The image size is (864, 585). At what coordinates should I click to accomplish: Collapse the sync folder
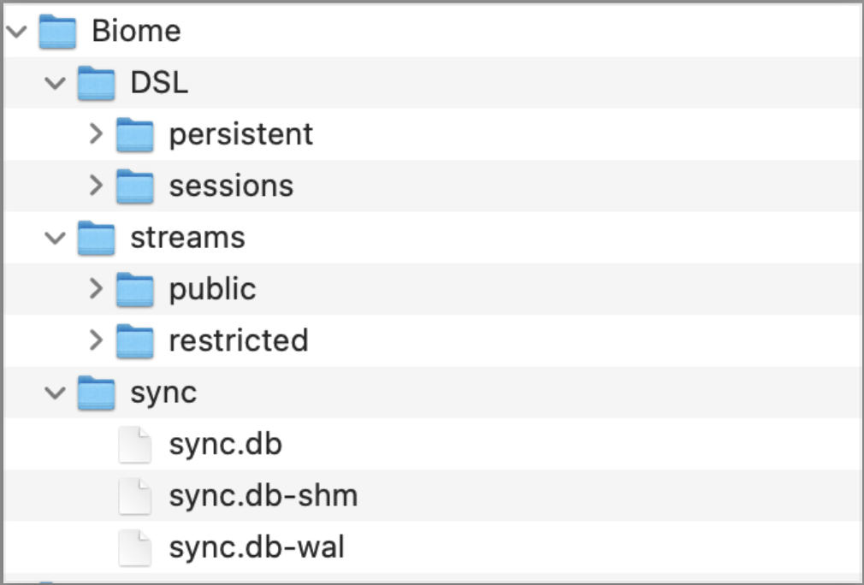[x=55, y=393]
